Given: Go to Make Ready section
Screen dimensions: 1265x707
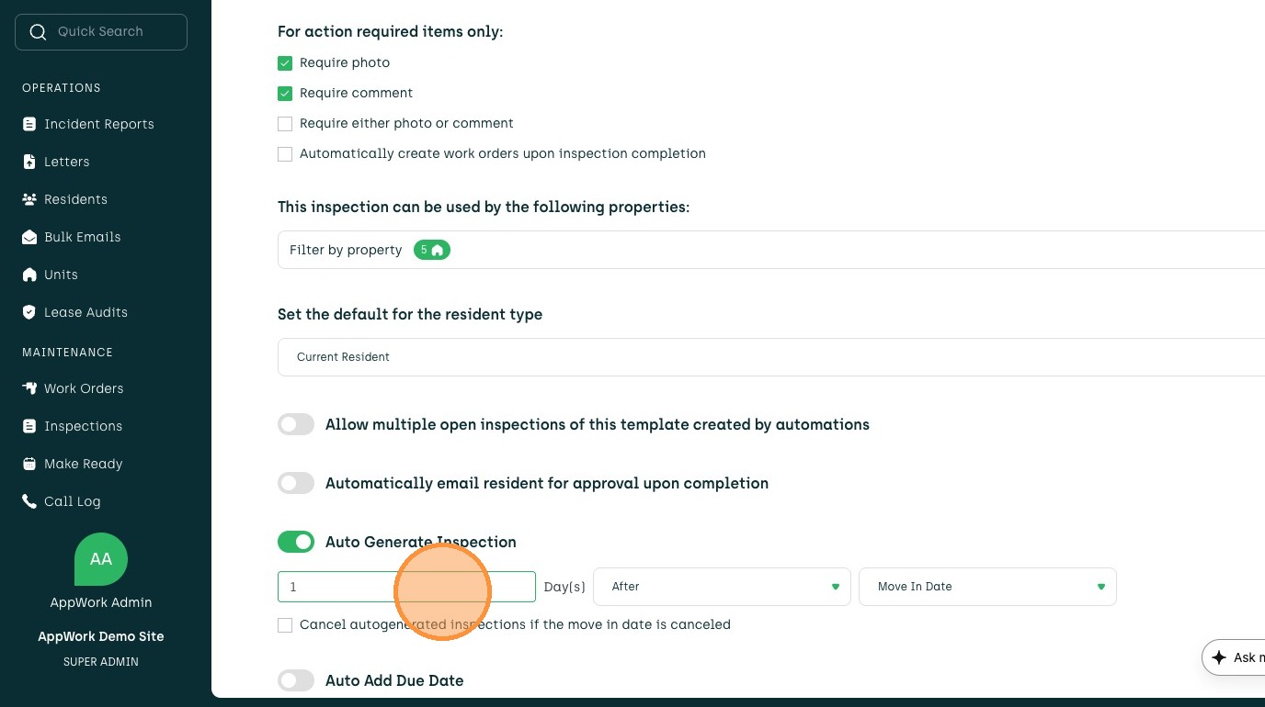Looking at the screenshot, I should point(83,464).
